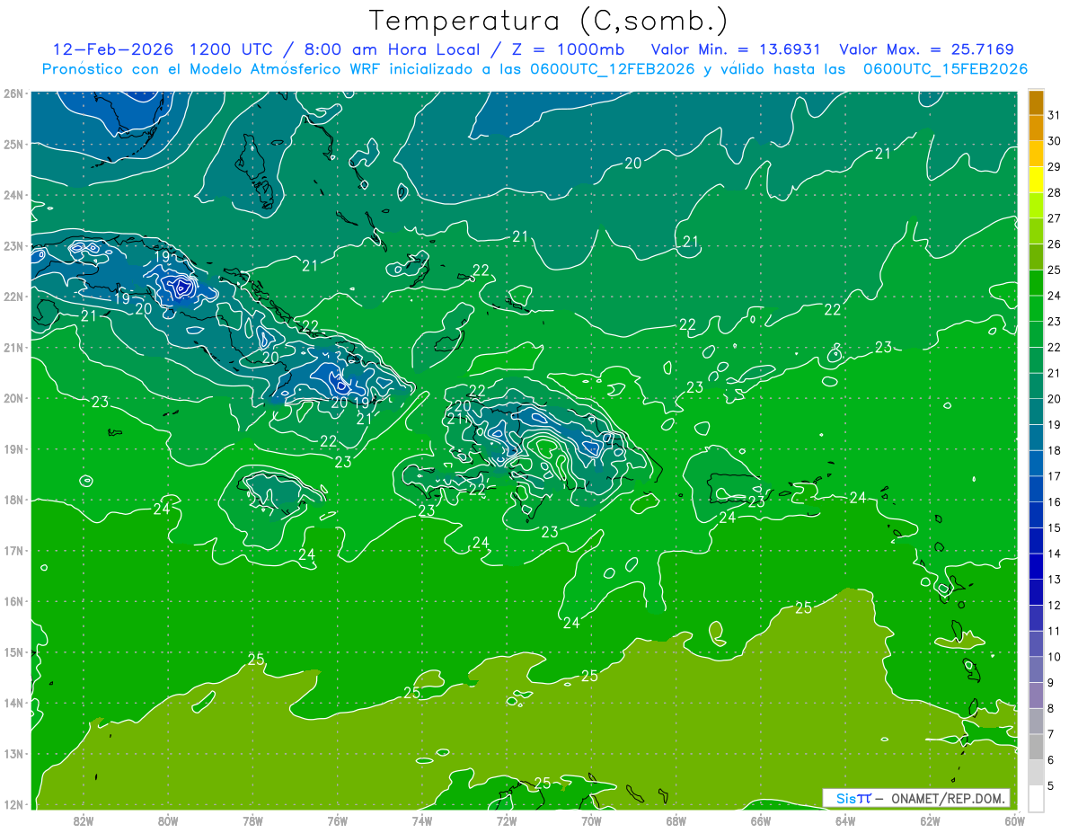
Task: Click legend value 9 on the color scale
Action: 1050,683
